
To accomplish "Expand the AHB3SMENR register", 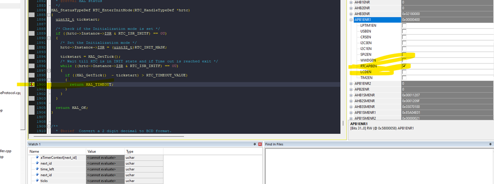I will click(351, 106).
